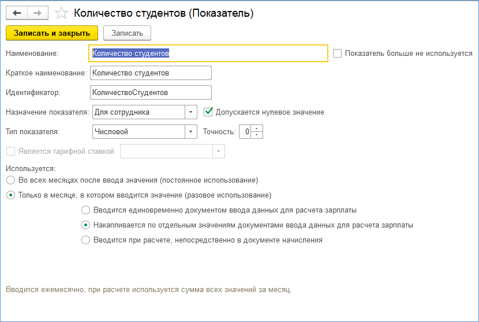Uncheck Допускается нулевое значение checkbox

(208, 112)
